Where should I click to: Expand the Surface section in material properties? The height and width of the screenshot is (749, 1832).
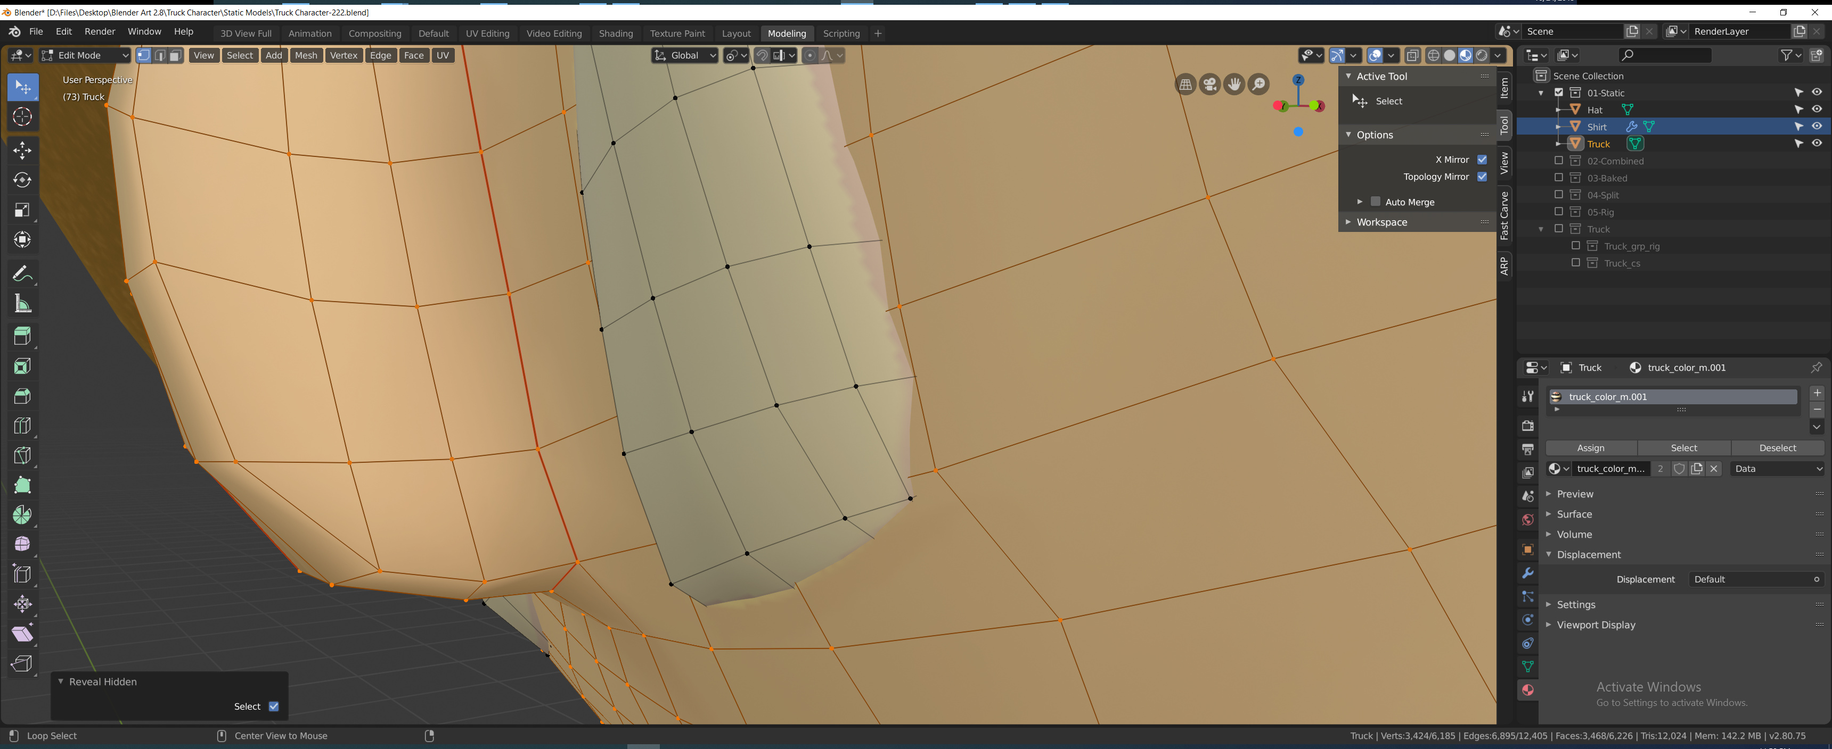coord(1574,514)
